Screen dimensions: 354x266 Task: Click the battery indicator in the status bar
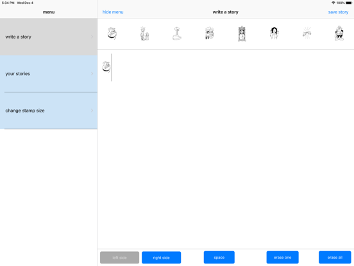click(349, 3)
